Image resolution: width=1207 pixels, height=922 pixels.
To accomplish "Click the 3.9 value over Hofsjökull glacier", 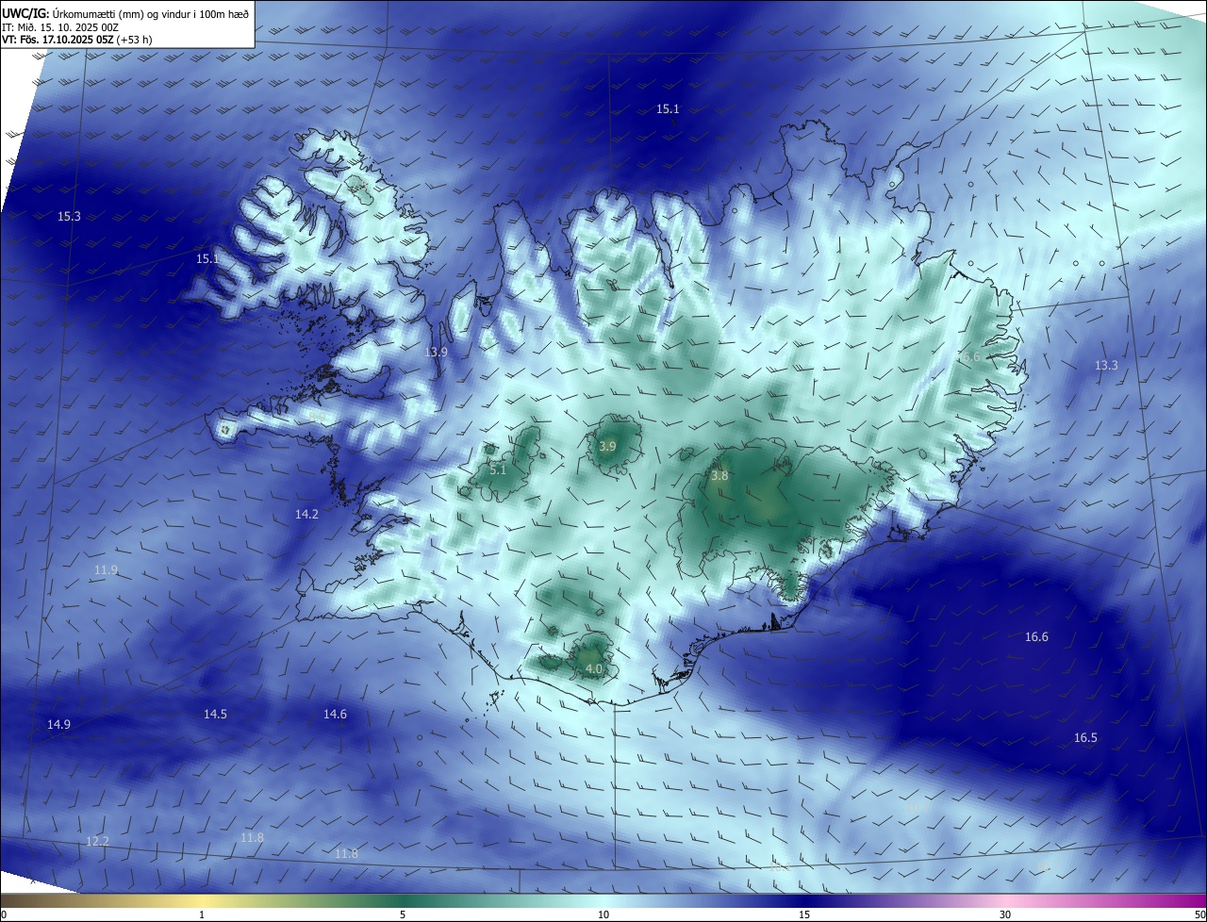I will (607, 447).
